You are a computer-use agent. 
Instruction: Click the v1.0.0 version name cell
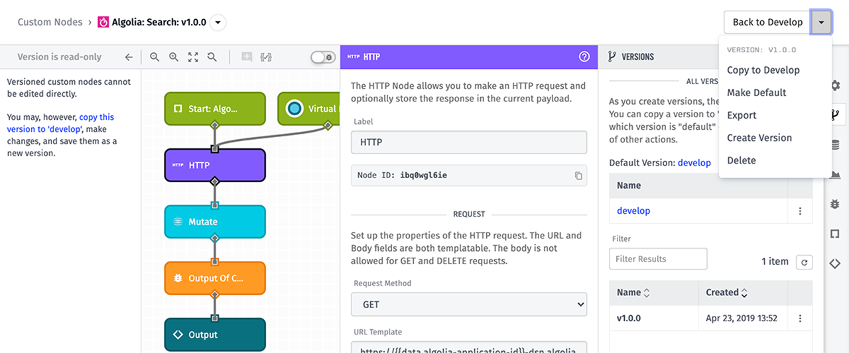click(629, 319)
